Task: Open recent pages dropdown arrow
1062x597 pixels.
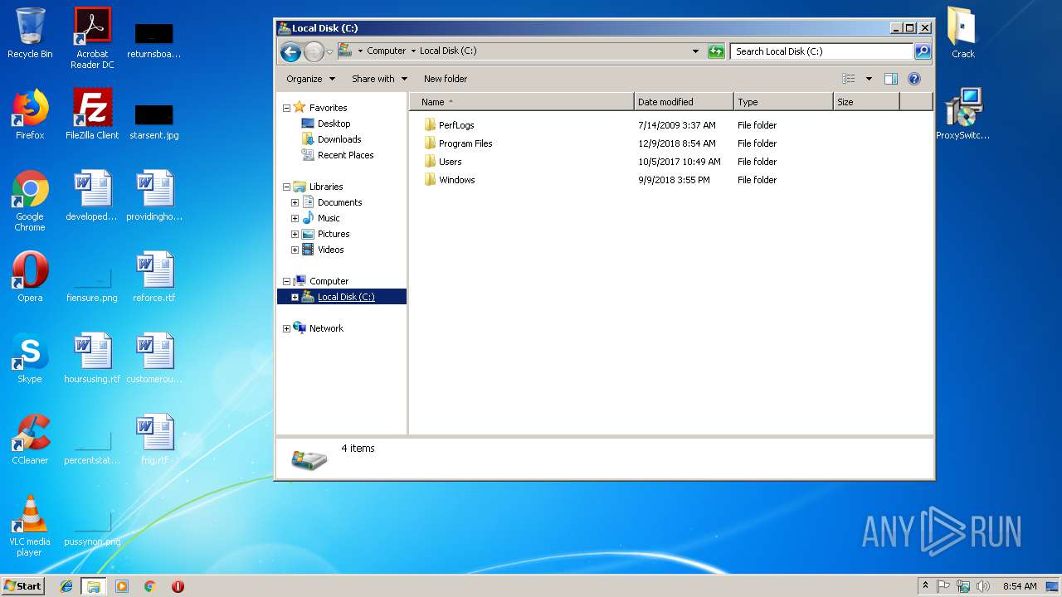Action: coord(329,52)
